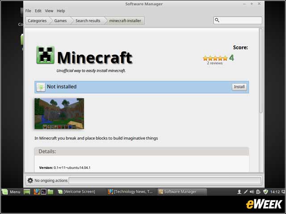Open the Minecraft gameplay screenshot thumbnail
The image size is (286, 214).
click(59, 114)
